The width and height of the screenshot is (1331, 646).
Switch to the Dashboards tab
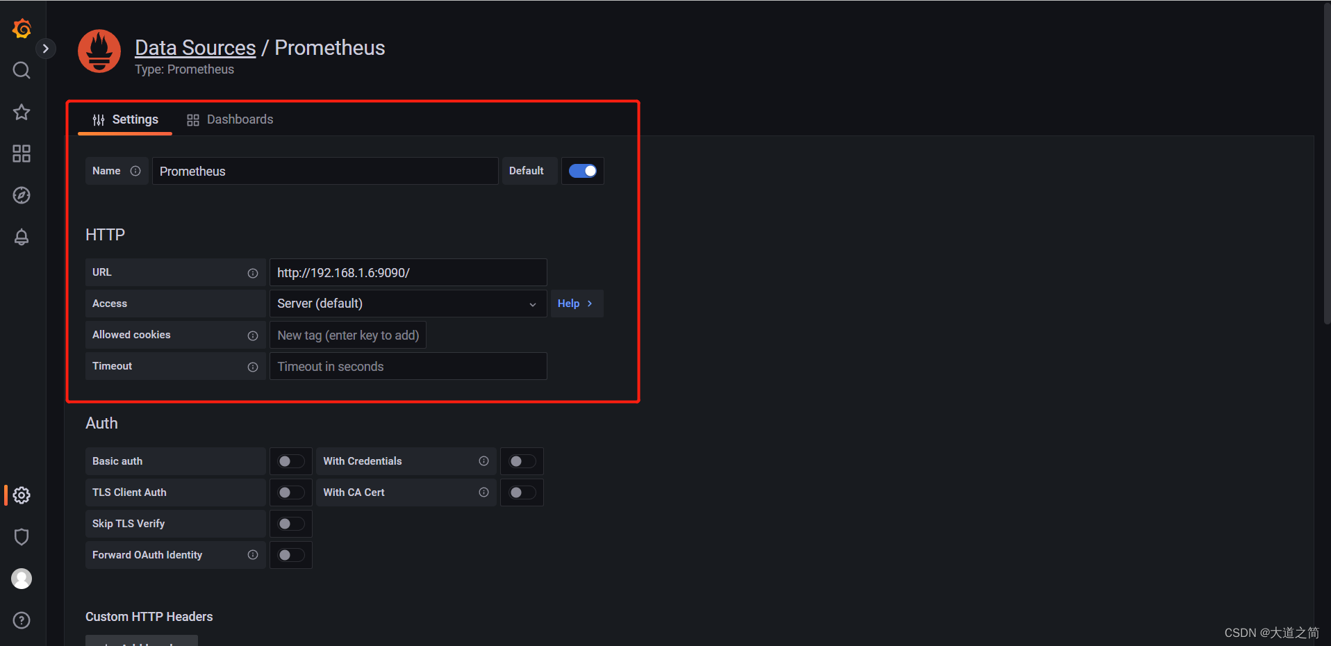click(240, 119)
